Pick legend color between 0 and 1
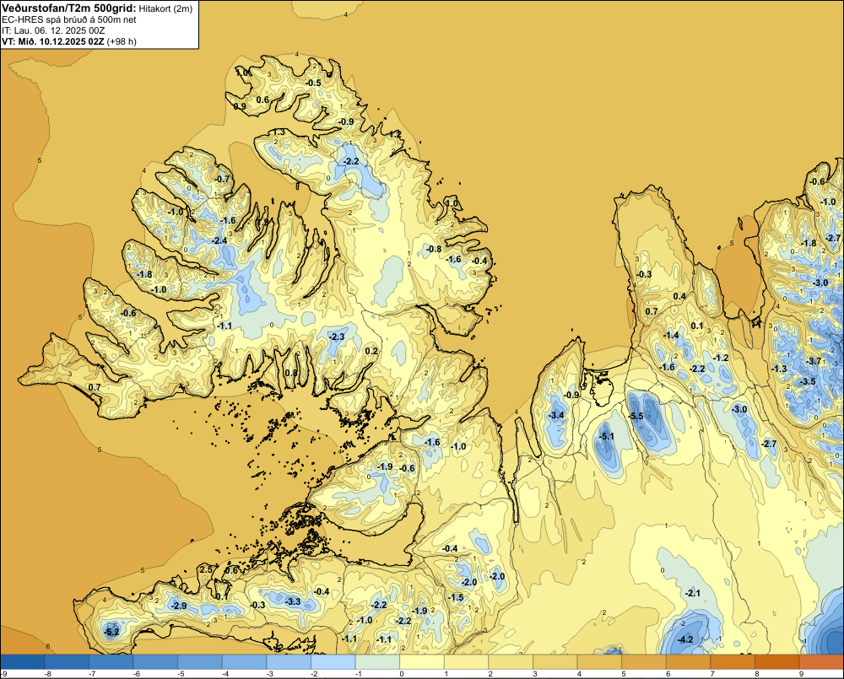Screen dimensions: 844x679 pos(421,661)
